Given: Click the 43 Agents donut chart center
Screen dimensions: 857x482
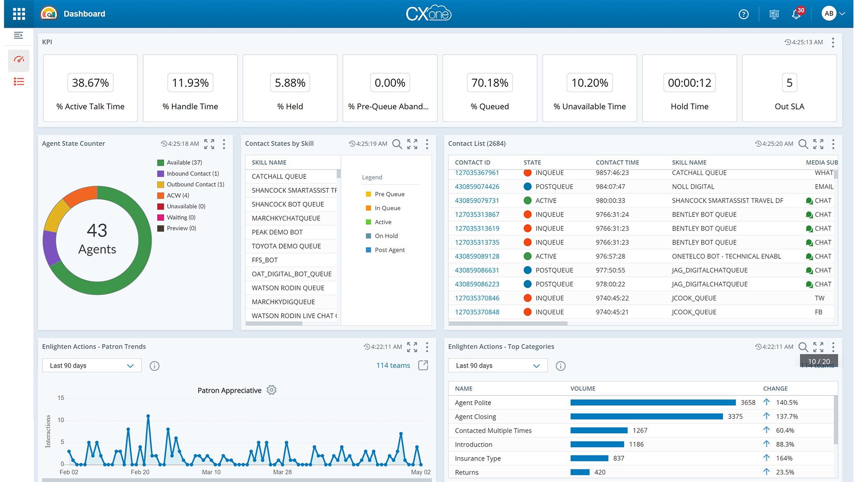Looking at the screenshot, I should (97, 240).
